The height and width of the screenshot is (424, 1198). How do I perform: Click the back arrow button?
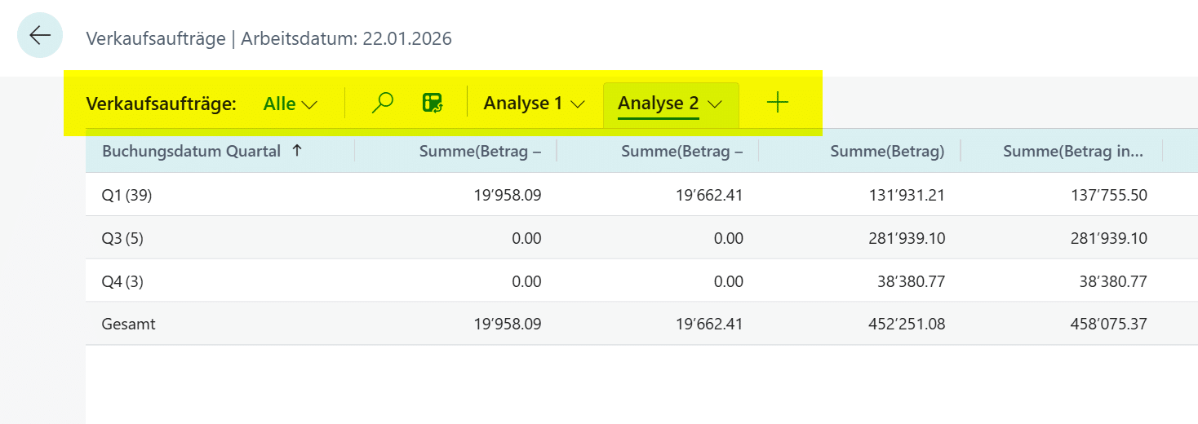[40, 35]
